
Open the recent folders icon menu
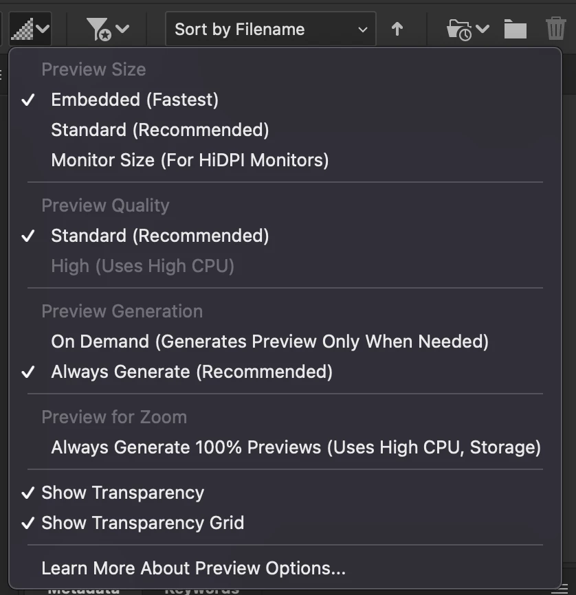458,30
